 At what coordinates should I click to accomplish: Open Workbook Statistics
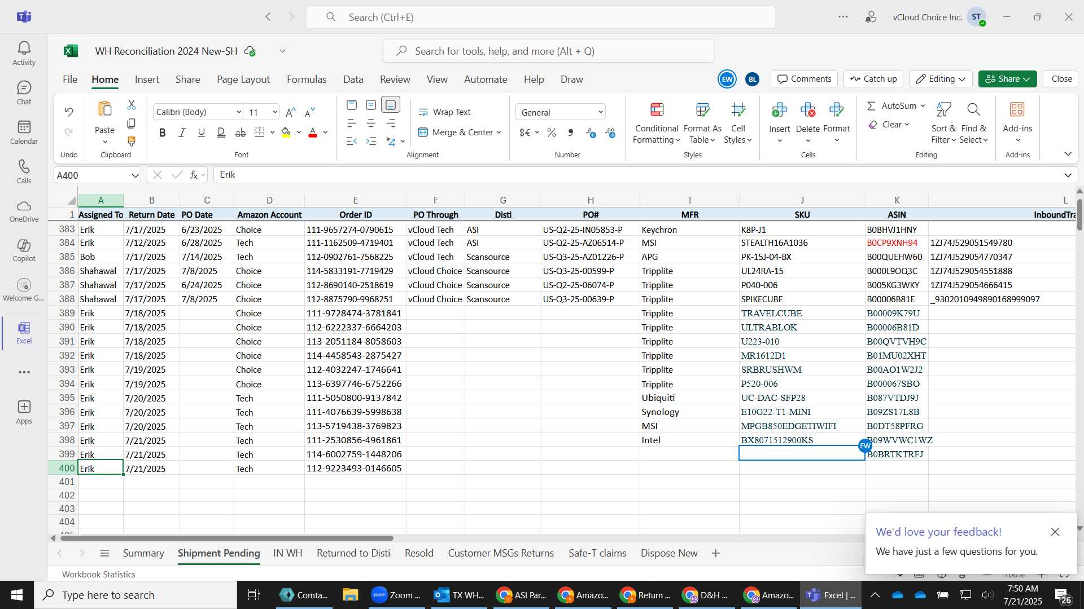(x=99, y=574)
